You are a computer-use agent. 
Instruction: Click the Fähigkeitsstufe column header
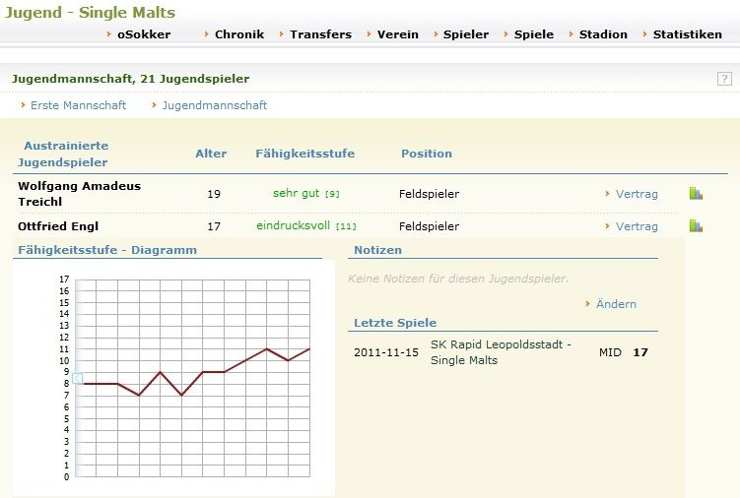click(304, 154)
